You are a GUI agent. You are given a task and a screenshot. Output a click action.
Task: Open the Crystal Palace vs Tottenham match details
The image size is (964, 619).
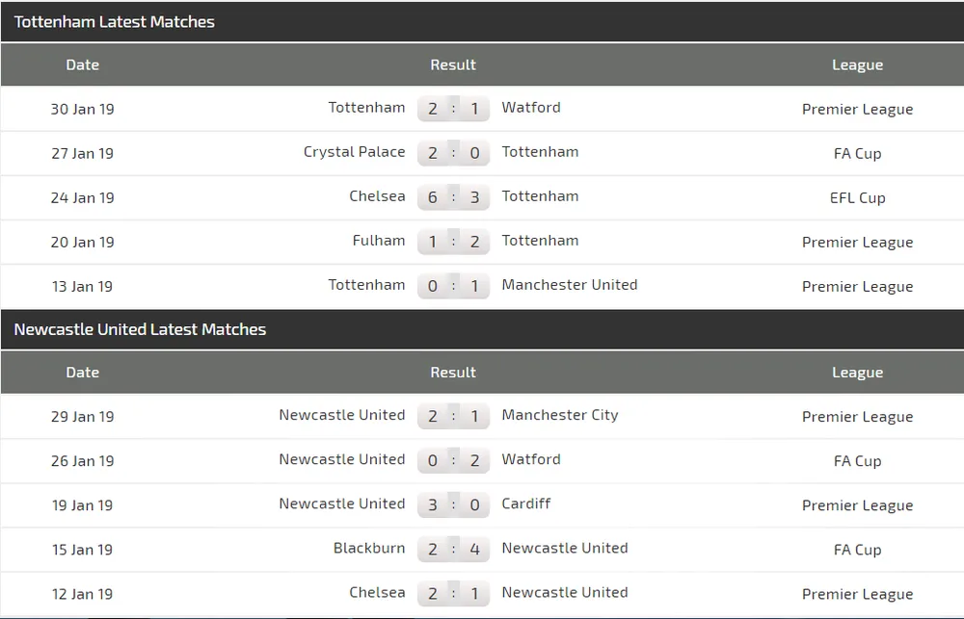(453, 152)
